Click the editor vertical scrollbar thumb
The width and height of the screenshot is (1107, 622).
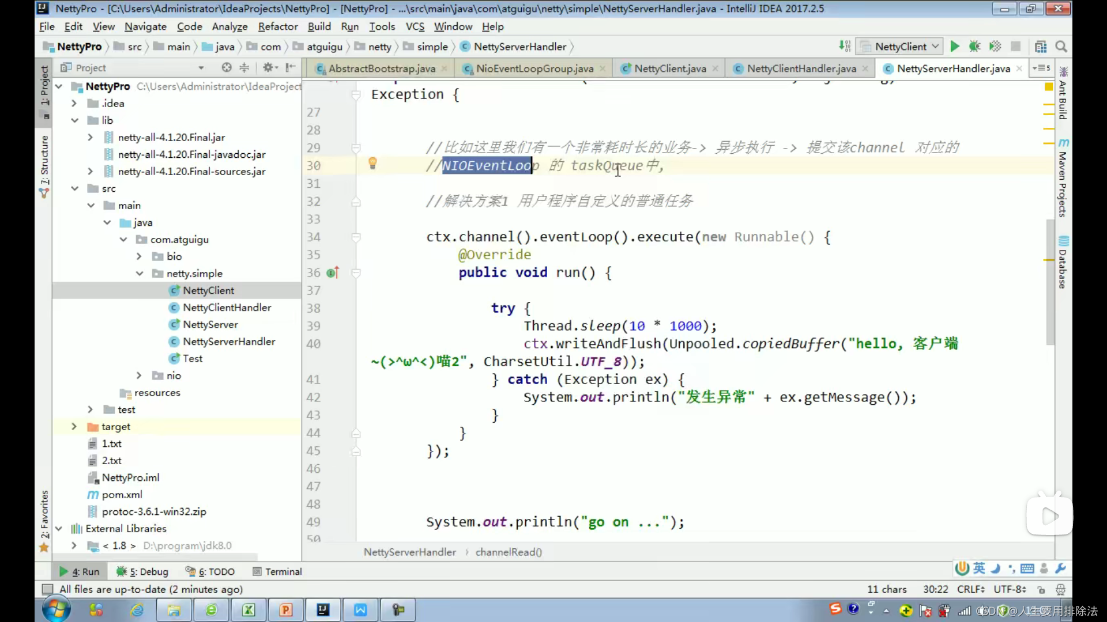[1050, 282]
